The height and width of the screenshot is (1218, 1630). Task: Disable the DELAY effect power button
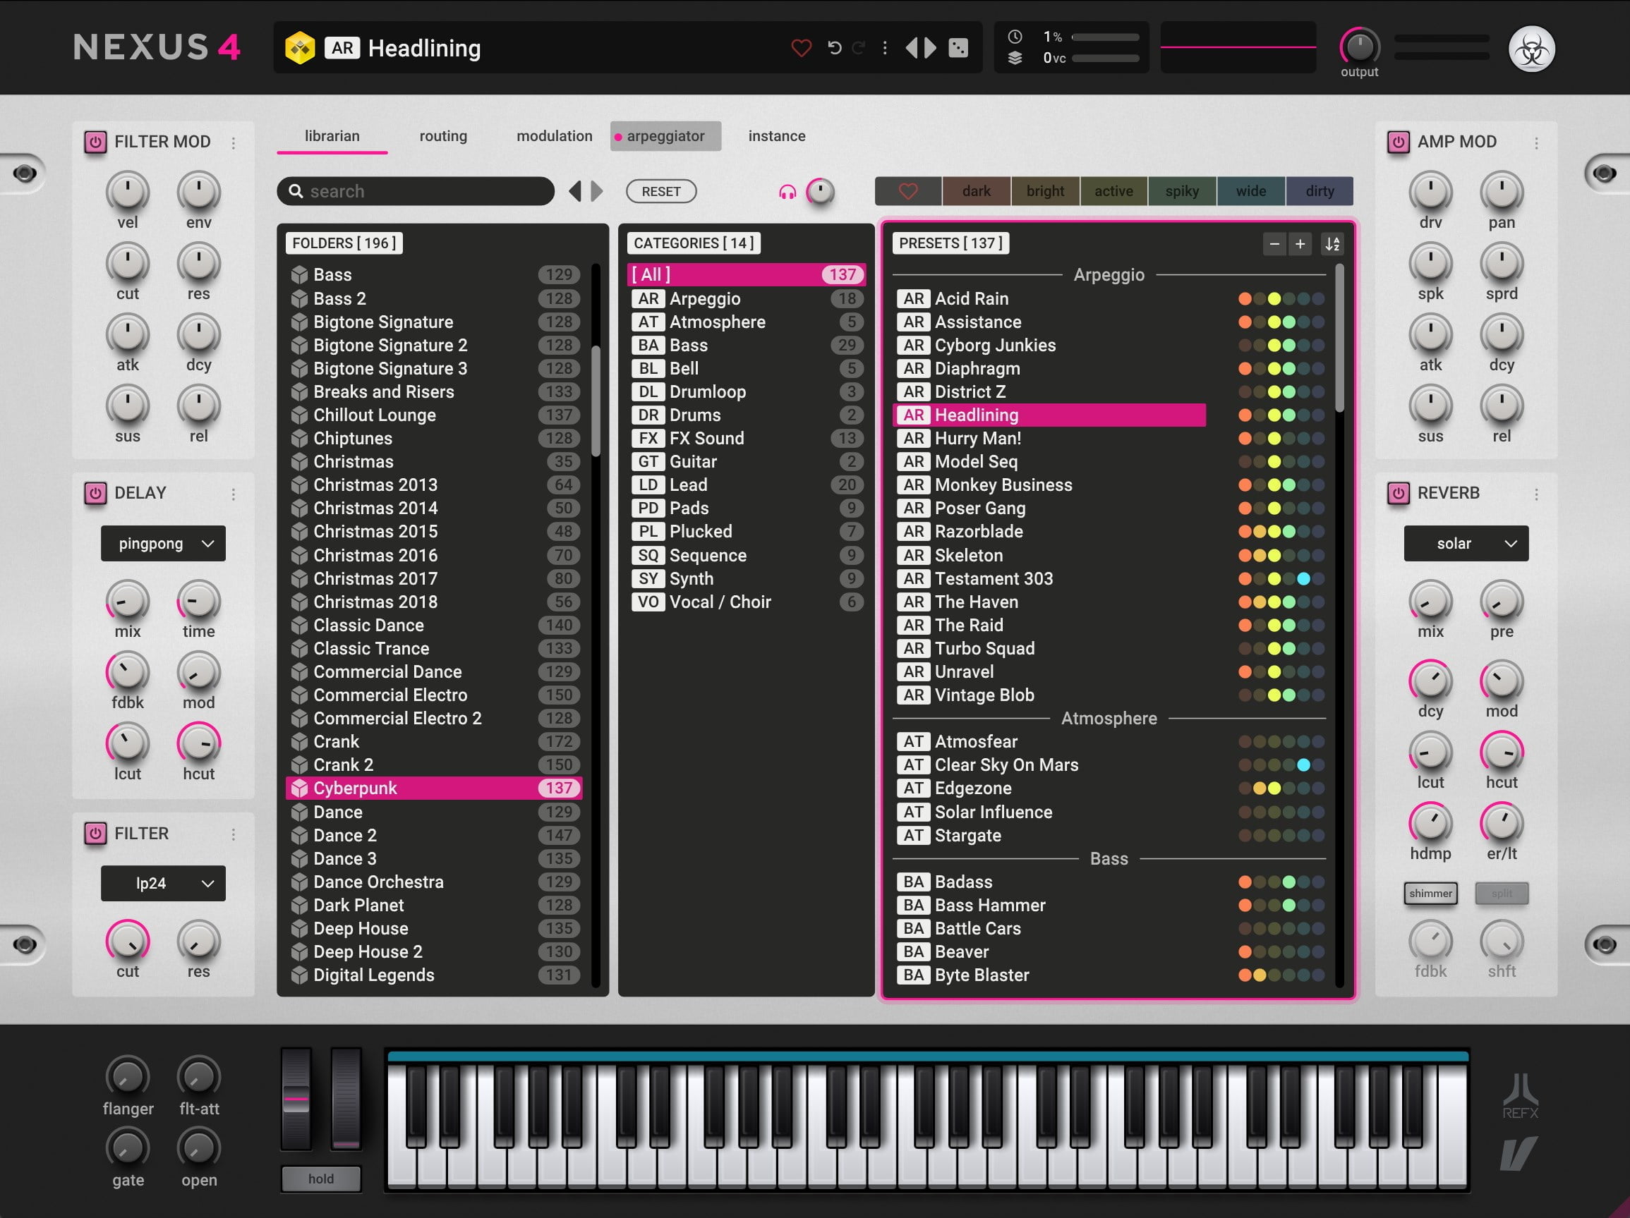pyautogui.click(x=95, y=493)
